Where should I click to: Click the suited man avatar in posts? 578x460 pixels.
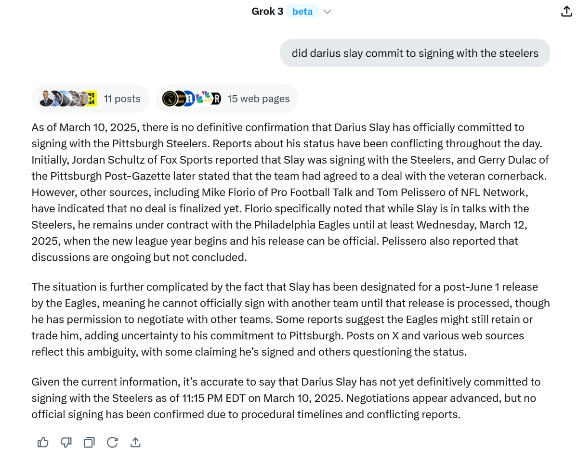[x=45, y=99]
